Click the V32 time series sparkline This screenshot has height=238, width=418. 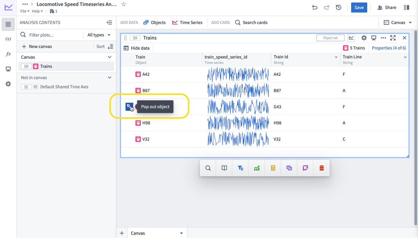(238, 139)
